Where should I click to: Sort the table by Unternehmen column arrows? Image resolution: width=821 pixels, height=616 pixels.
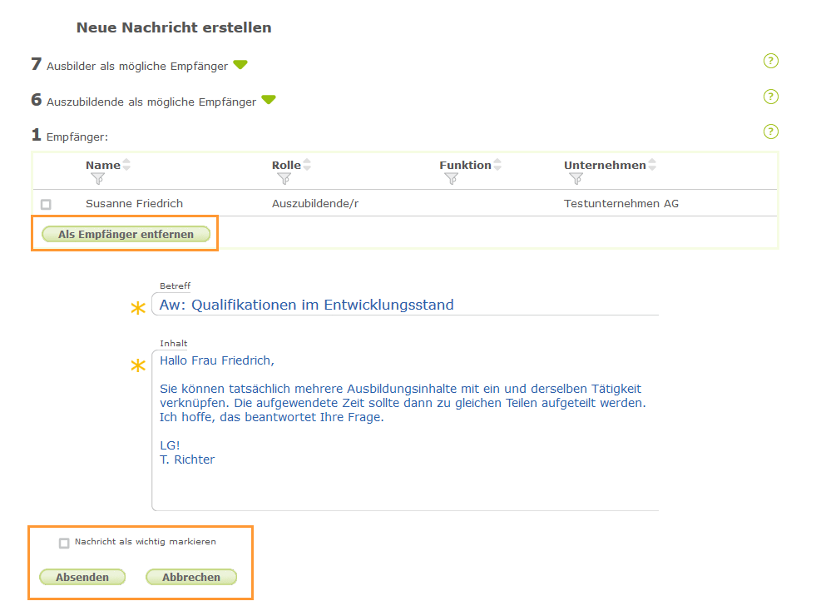pos(654,163)
